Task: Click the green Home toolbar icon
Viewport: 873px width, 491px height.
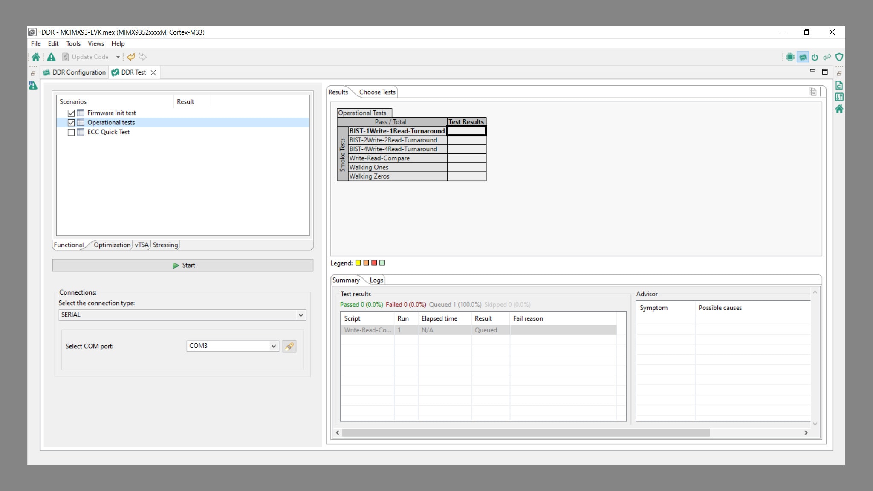Action: click(x=36, y=57)
